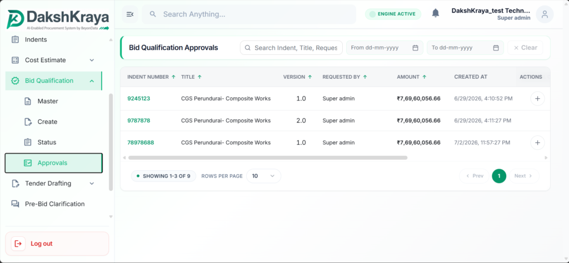Click the DakshKraya_test Techn... account name

click(491, 11)
